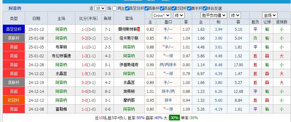Screen dimensions: 291x122
Task: Uncheck the 欧冠杯 filter checkbox
Action: coord(174,8)
